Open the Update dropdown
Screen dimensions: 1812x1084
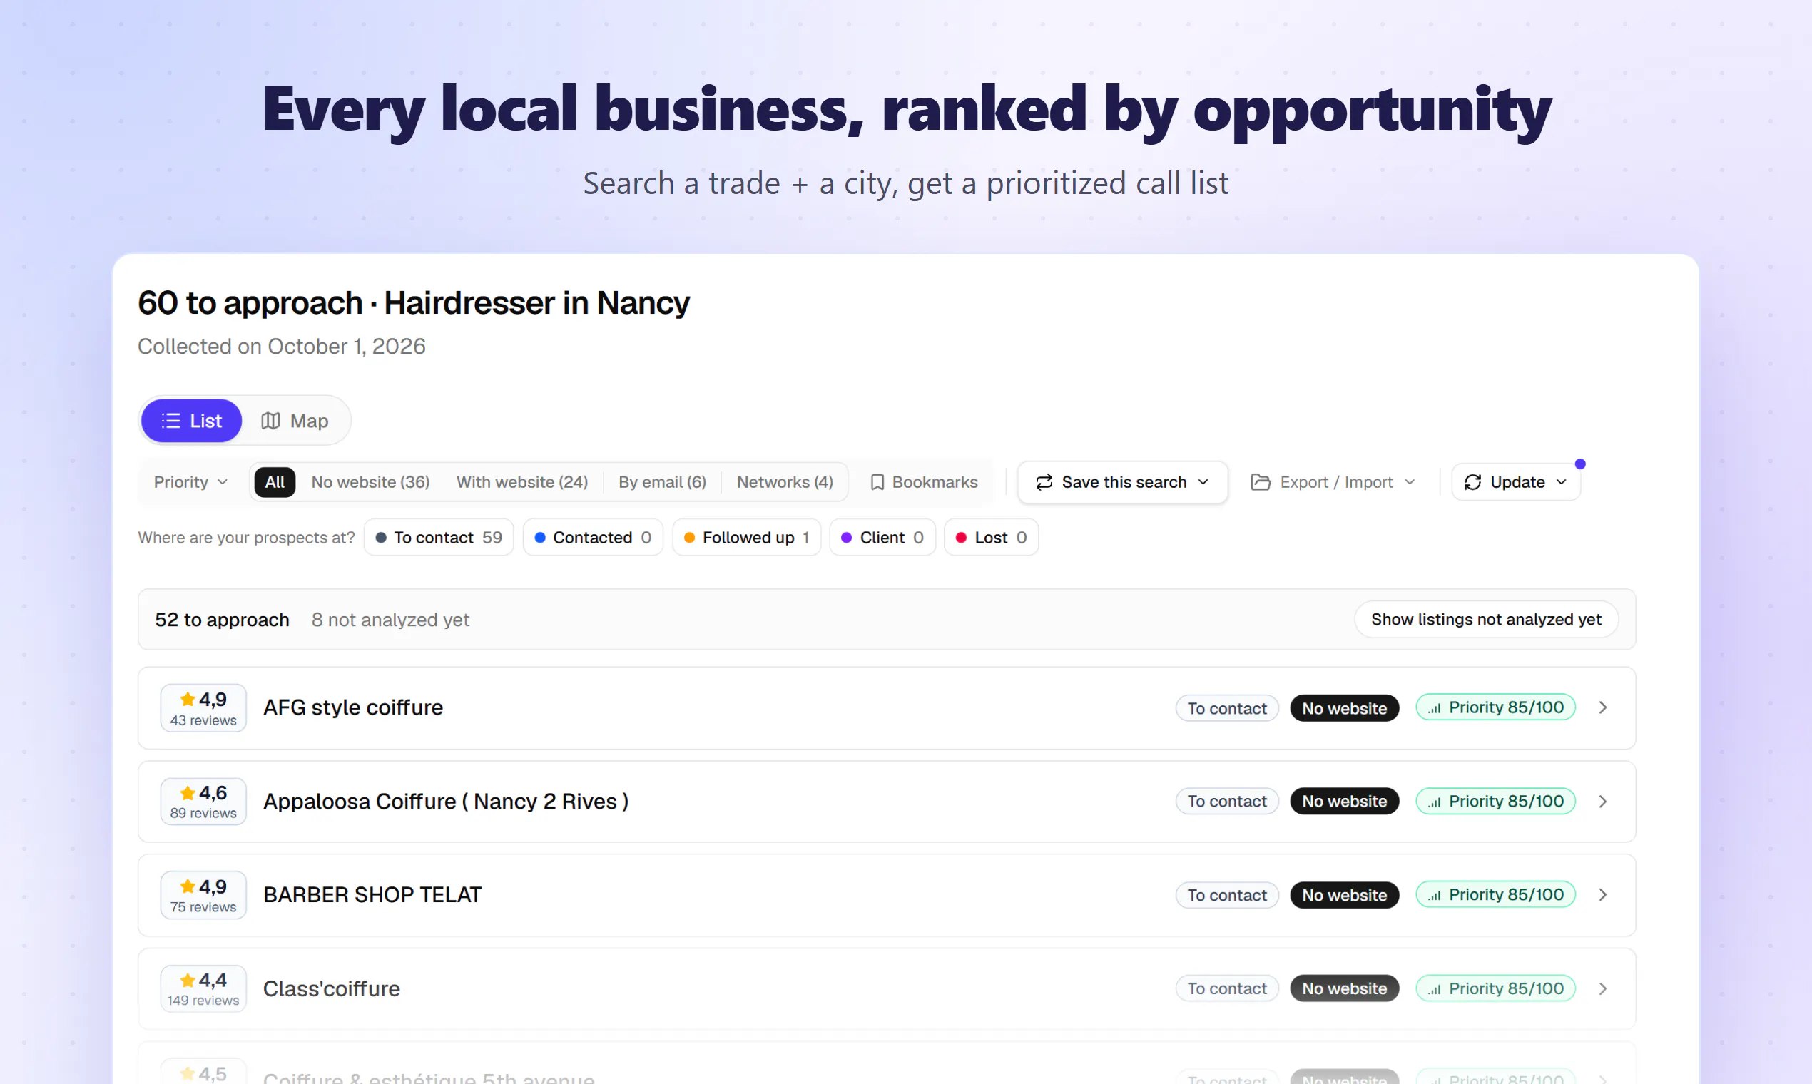click(1516, 482)
